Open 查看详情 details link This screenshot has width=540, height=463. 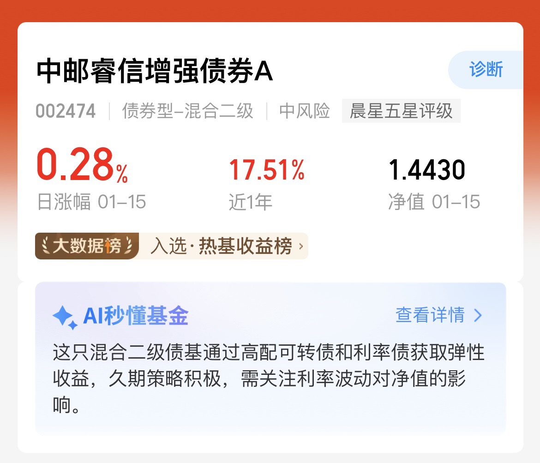(430, 315)
